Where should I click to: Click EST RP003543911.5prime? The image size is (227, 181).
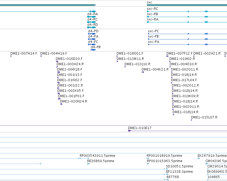[x=84, y=158]
